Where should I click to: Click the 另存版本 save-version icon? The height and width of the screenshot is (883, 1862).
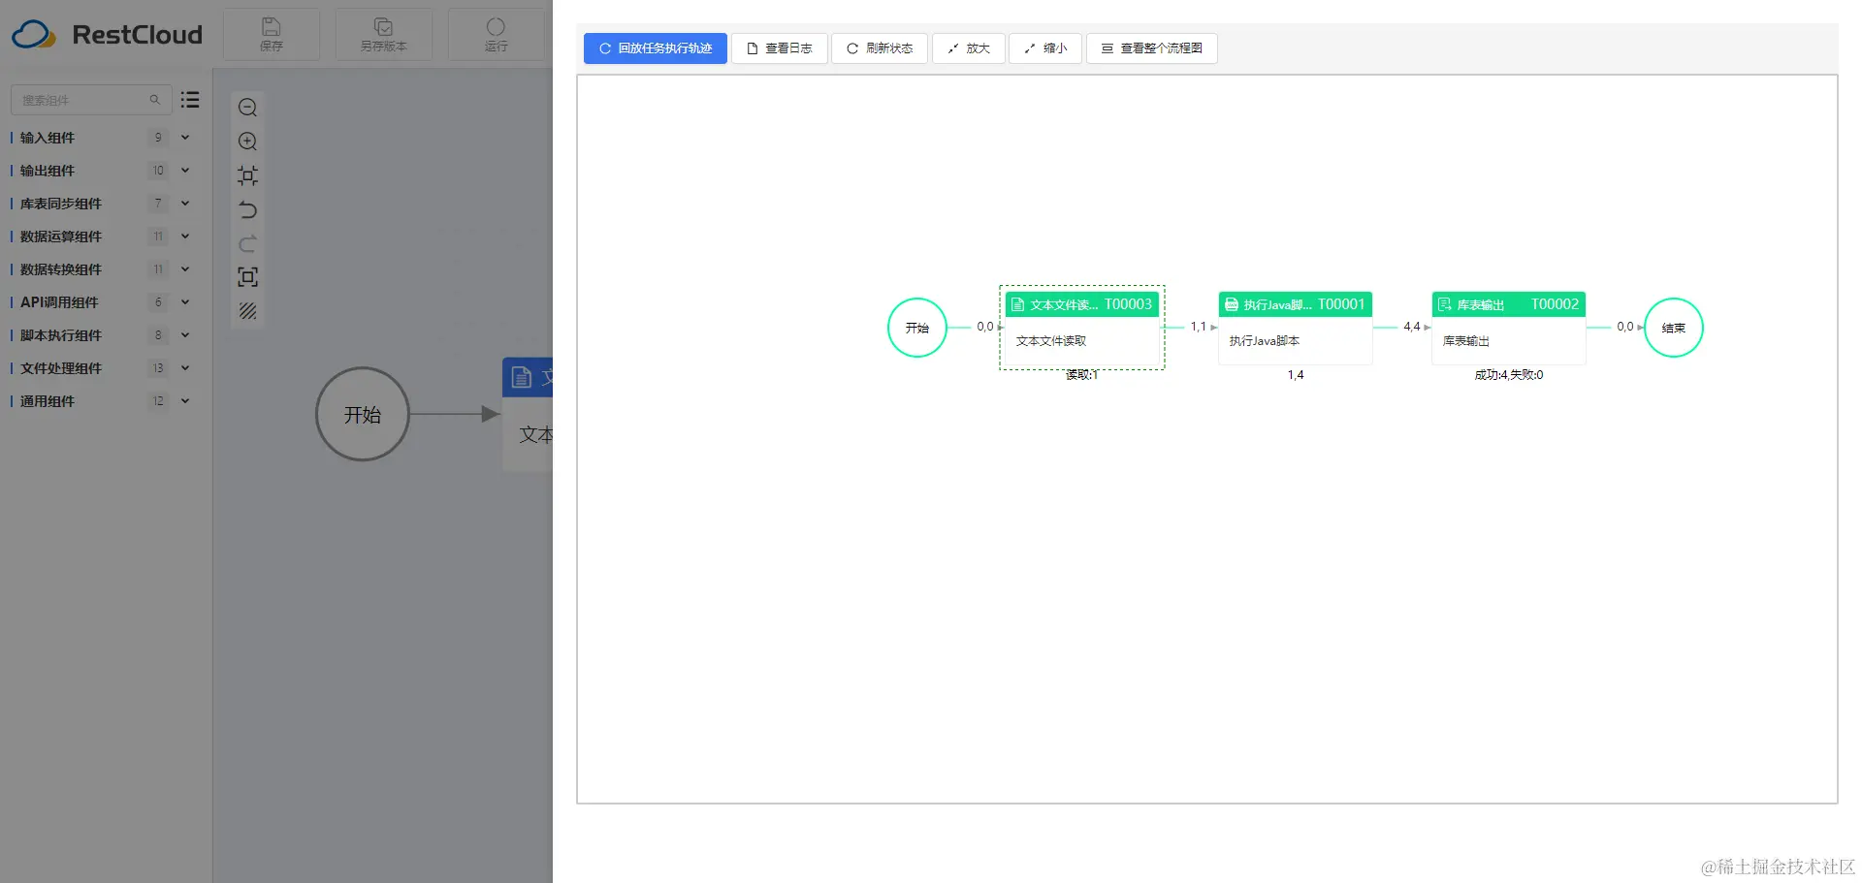coord(384,27)
